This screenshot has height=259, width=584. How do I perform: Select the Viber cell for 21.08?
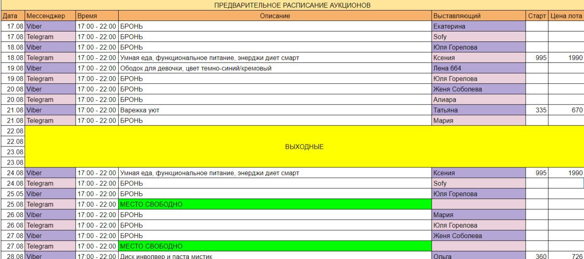50,110
